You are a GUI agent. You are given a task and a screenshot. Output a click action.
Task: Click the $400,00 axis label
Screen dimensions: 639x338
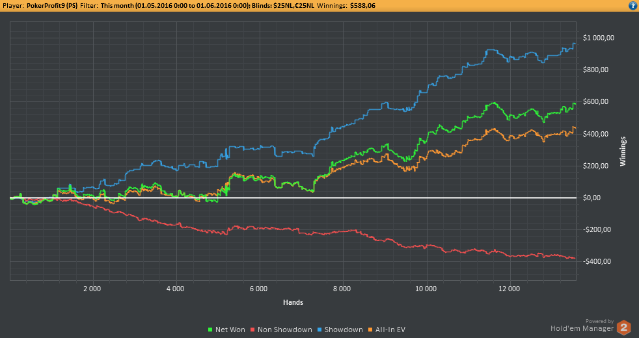[x=595, y=134]
